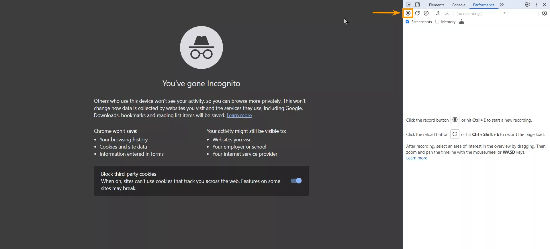Open Learn more link on Incognito page
Screen dimensions: 550x249
pos(239,115)
